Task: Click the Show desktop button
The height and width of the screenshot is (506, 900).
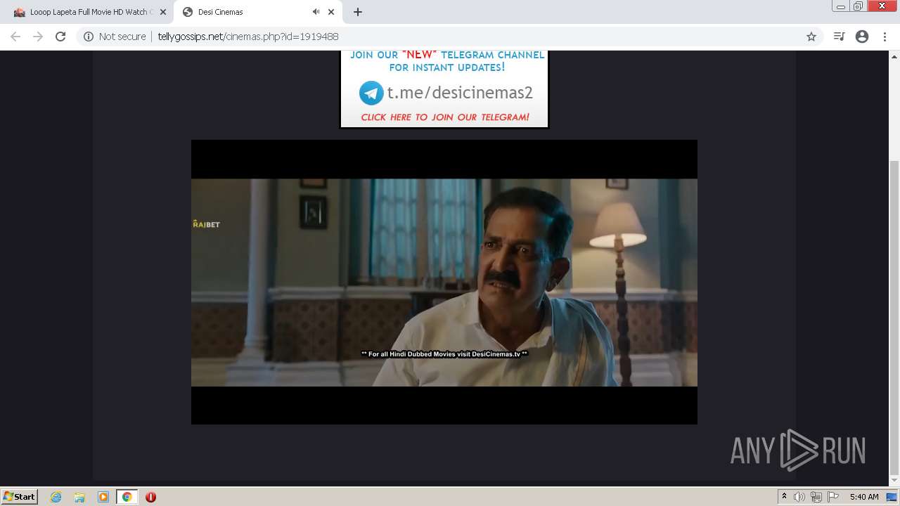Action: pos(892,497)
